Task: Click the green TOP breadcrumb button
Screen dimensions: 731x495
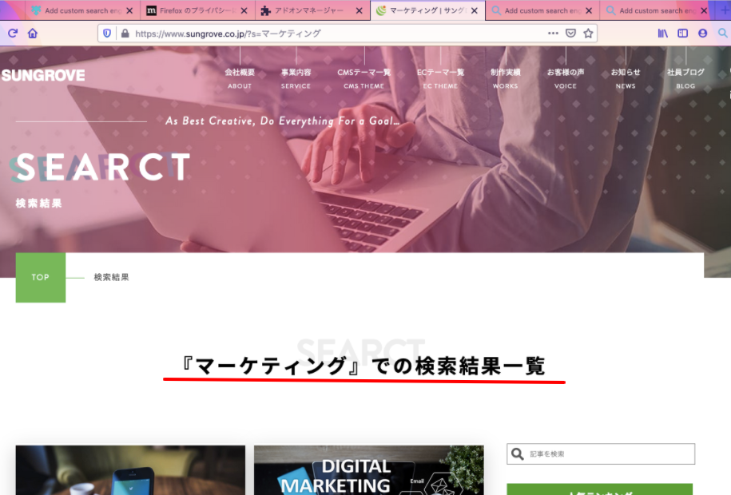Action: pyautogui.click(x=41, y=278)
